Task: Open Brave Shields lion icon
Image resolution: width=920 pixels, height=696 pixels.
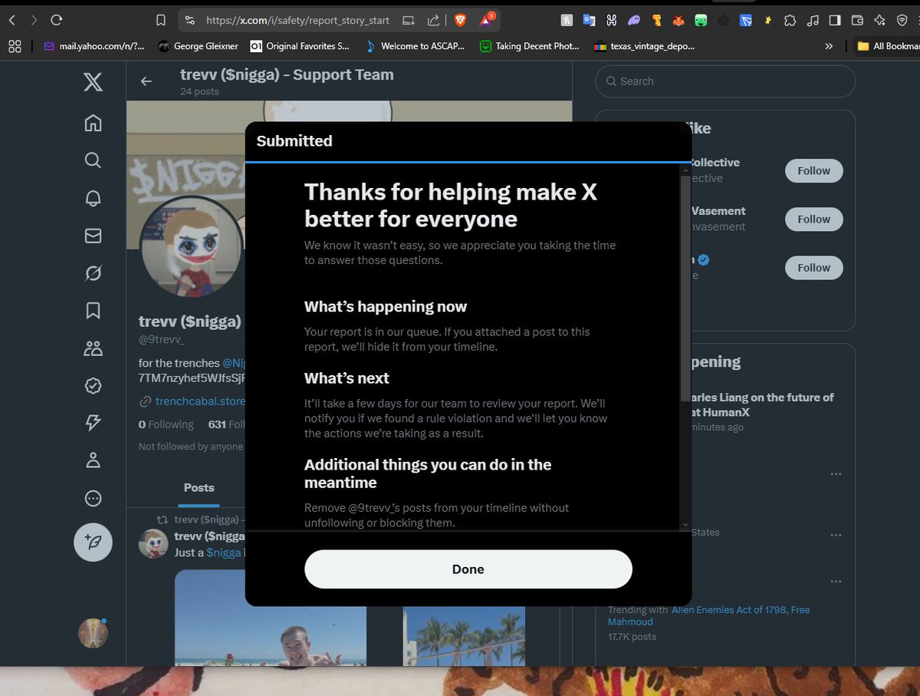Action: pyautogui.click(x=460, y=20)
